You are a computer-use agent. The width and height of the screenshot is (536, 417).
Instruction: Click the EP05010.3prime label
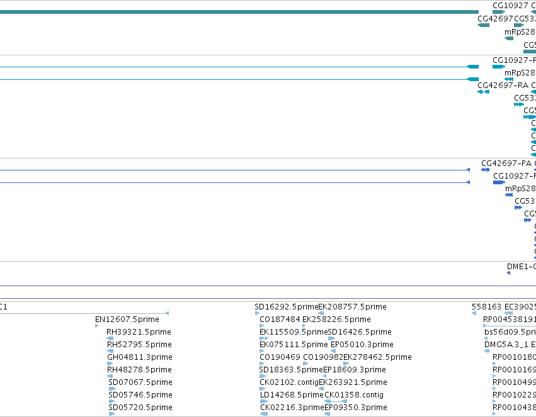(x=362, y=345)
